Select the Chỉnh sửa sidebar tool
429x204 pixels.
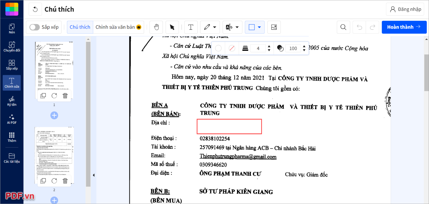(x=12, y=83)
